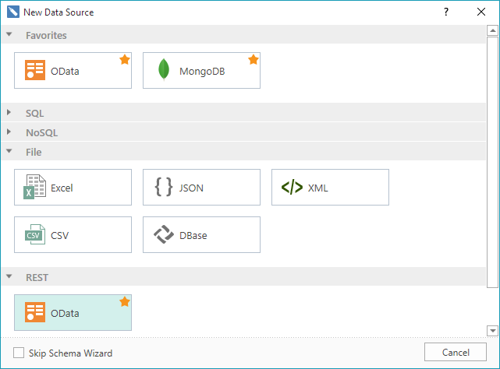Click the OData label under REST
Viewport: 500px width, 369px height.
[x=65, y=313]
